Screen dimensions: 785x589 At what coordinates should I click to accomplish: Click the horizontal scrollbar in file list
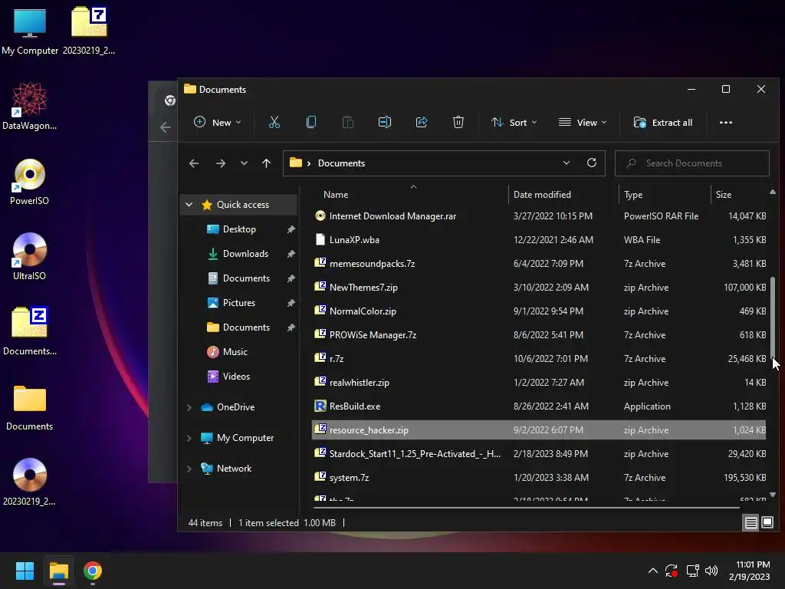(x=526, y=508)
